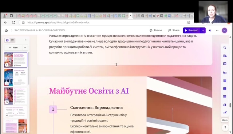This screenshot has height=134, width=233.
Task: Open the AI sparkle edit icon
Action: tap(210, 30)
